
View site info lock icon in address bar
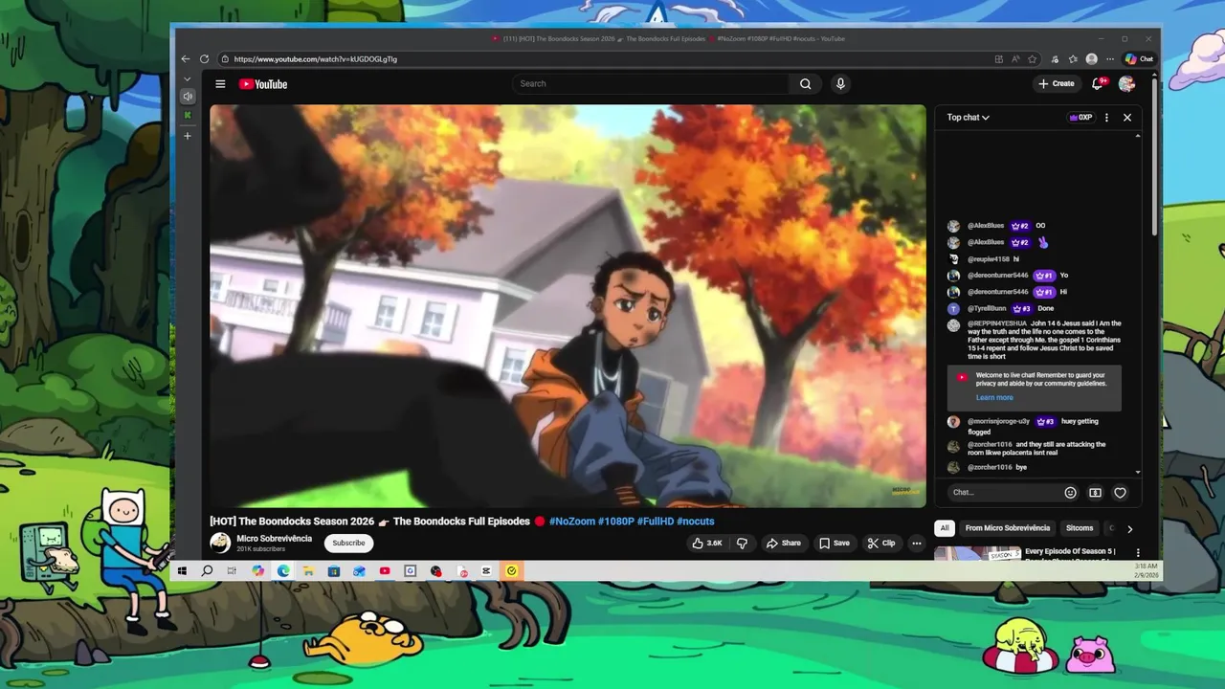(x=224, y=58)
